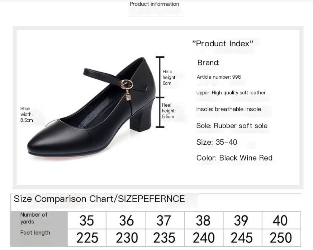Screen dimensions: 313x250
Task: Click the "Heel height: 5.5cm" measurement label
Action: coord(169,111)
